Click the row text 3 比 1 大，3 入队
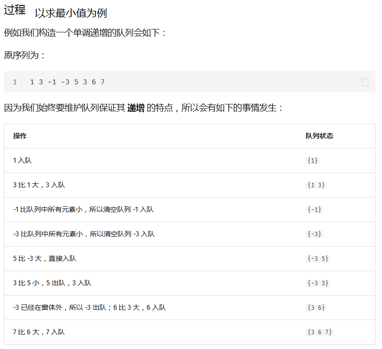 [x=39, y=185]
